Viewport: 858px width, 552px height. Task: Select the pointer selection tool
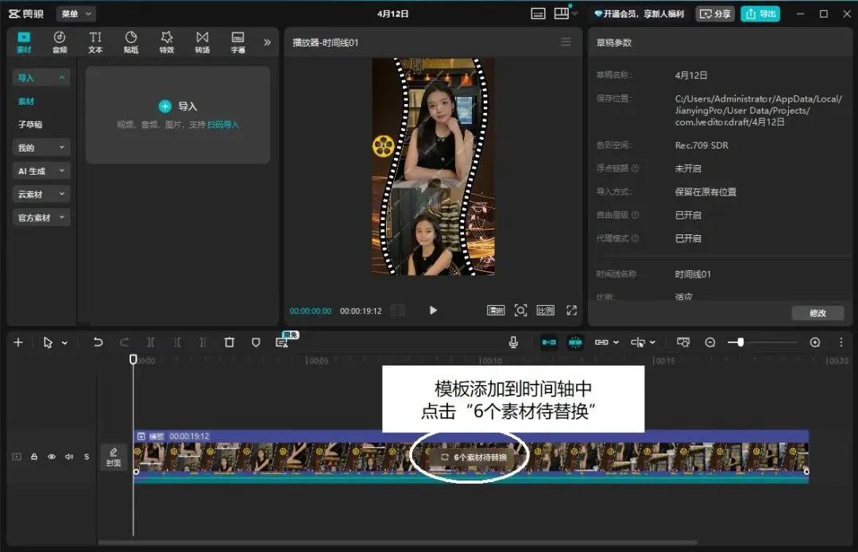pyautogui.click(x=48, y=342)
